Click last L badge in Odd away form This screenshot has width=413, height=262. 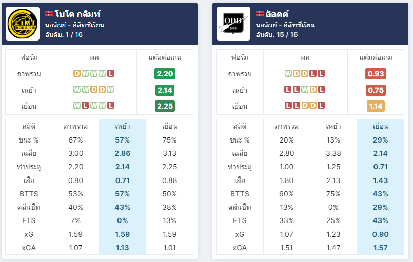321,105
